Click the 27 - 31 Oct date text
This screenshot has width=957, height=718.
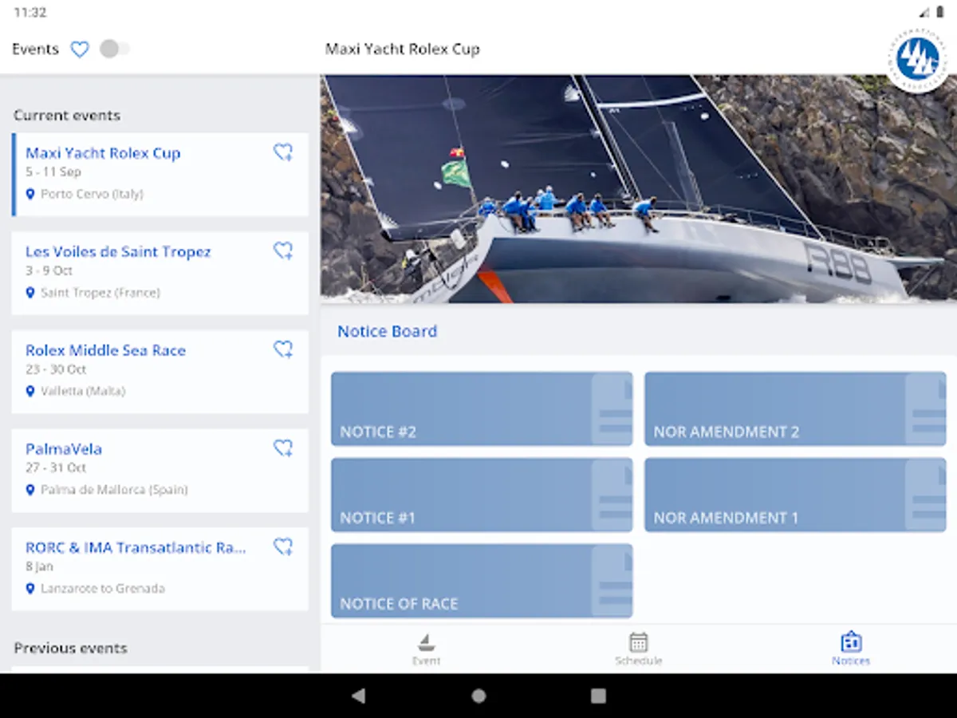tap(56, 468)
